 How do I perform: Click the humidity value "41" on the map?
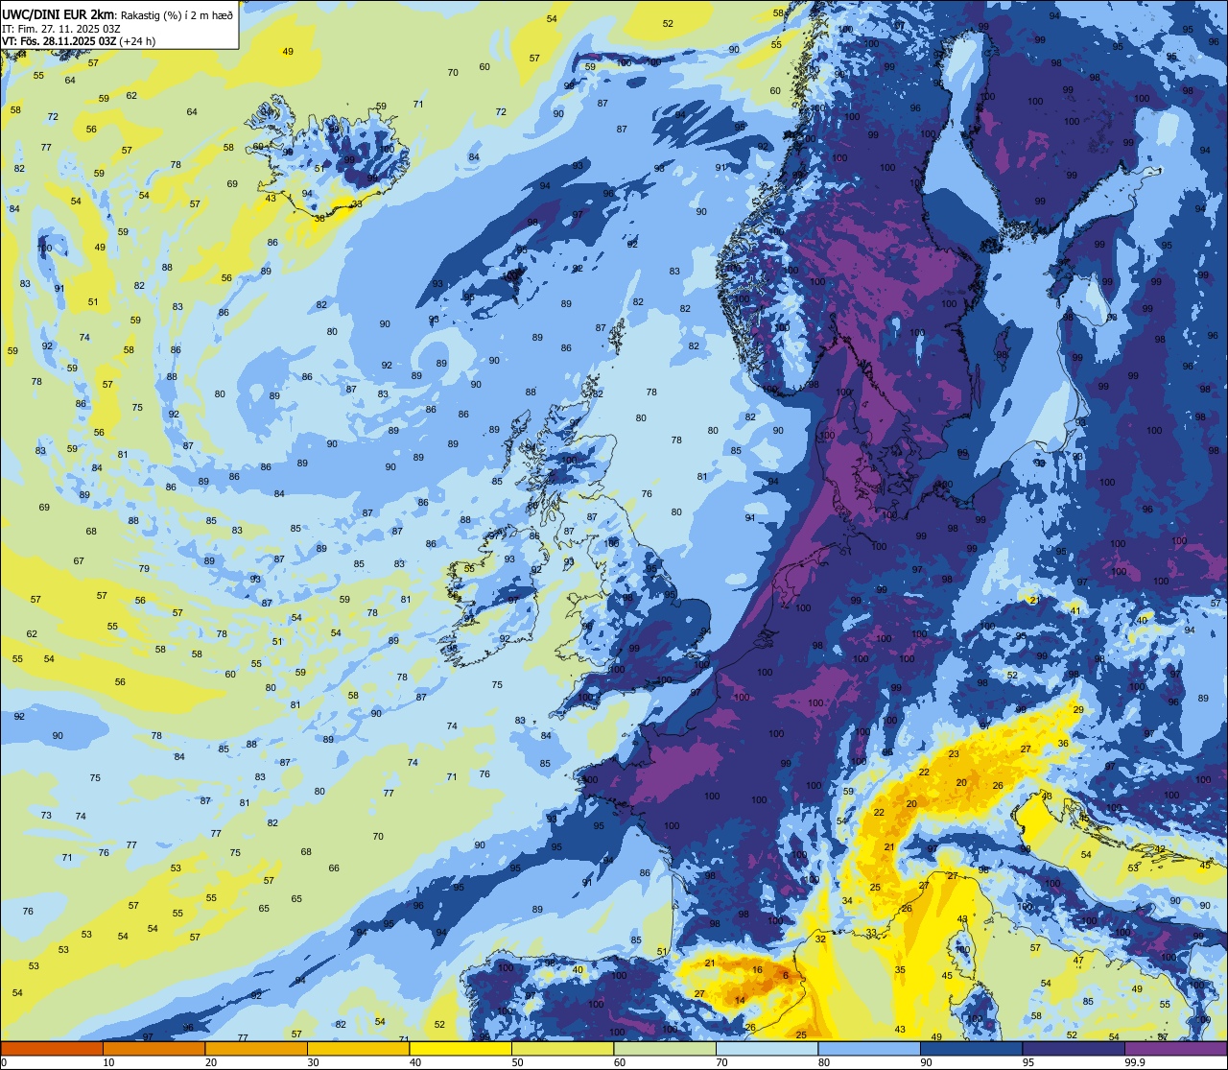coord(1075,610)
